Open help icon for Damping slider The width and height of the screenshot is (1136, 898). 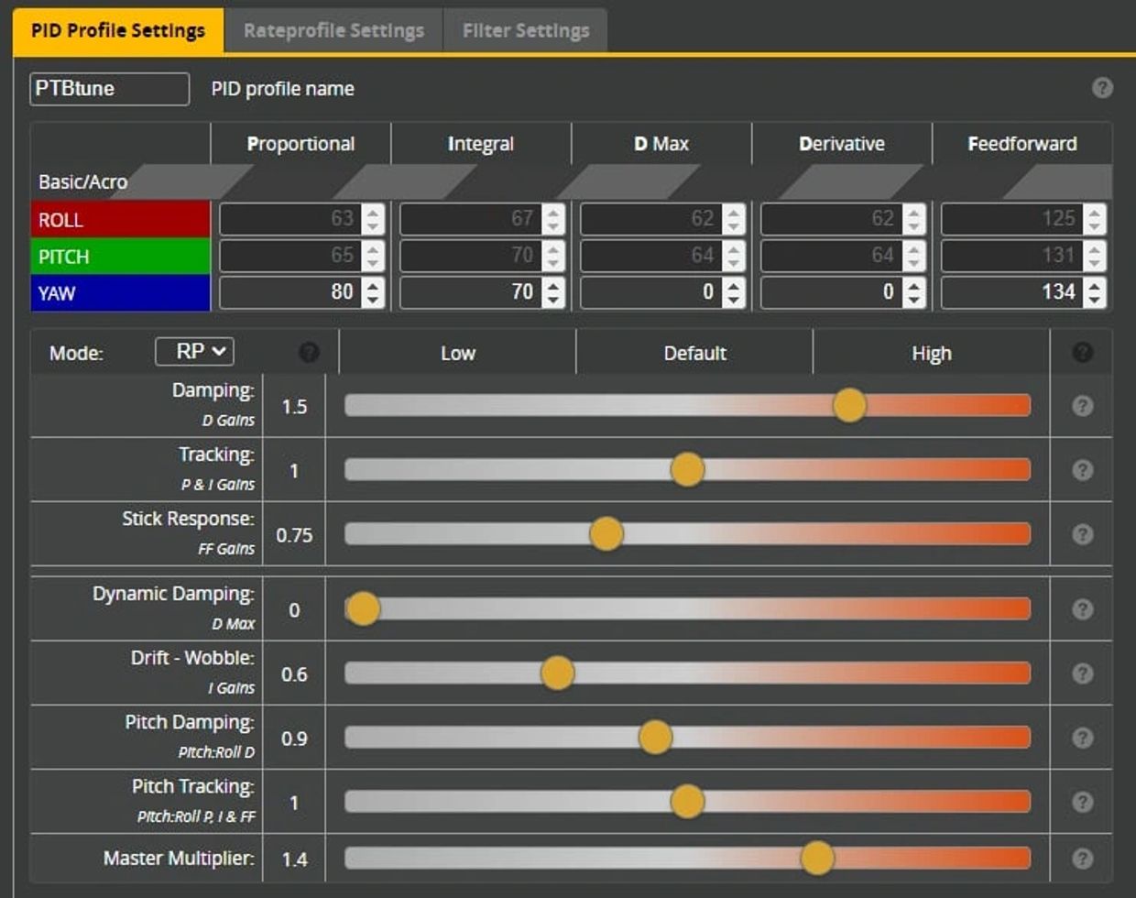click(1082, 406)
